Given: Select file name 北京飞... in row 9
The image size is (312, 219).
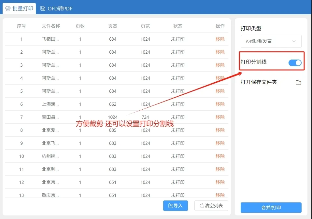Looking at the screenshot, I should click(x=50, y=143).
